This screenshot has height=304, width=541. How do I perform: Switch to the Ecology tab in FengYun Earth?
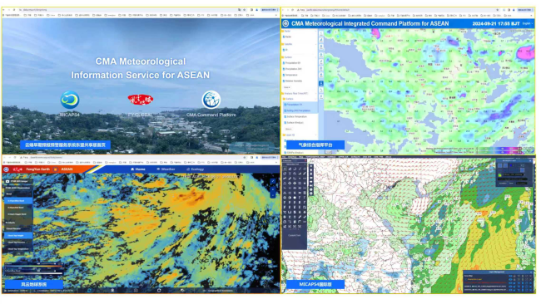pyautogui.click(x=195, y=169)
